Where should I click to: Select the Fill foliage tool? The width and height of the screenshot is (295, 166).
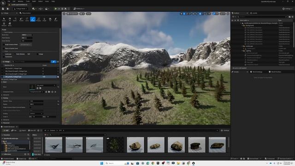tap(50, 19)
